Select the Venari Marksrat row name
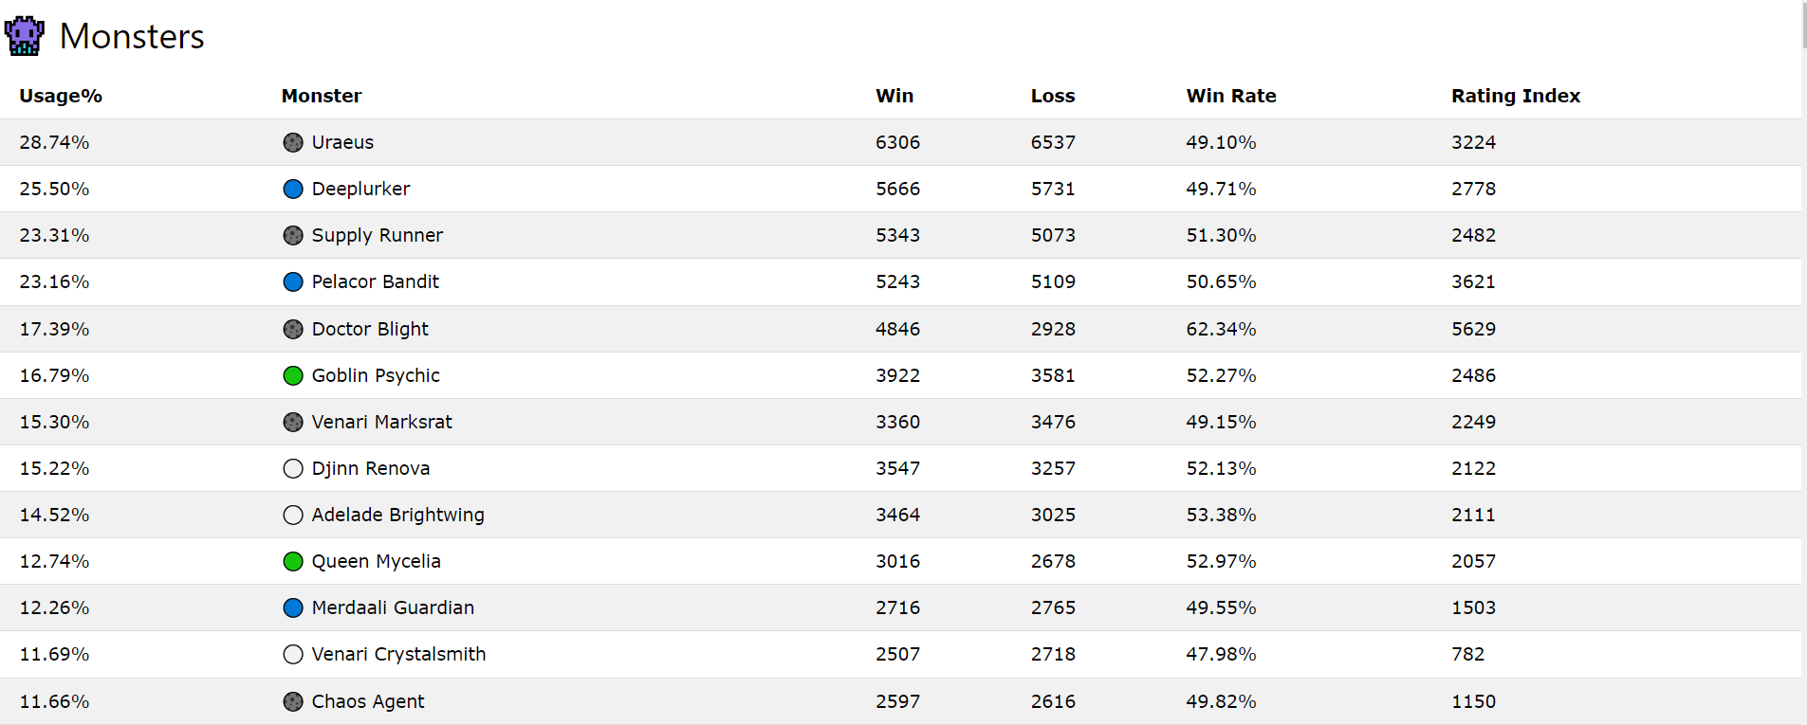 point(382,422)
